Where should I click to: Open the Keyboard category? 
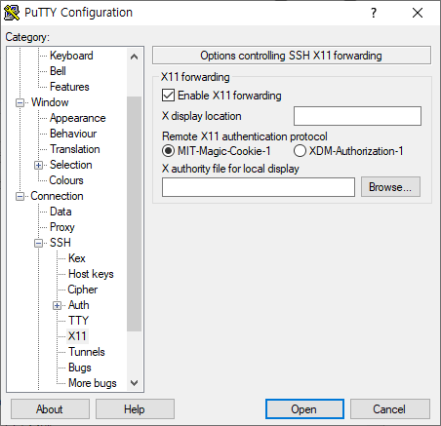71,56
